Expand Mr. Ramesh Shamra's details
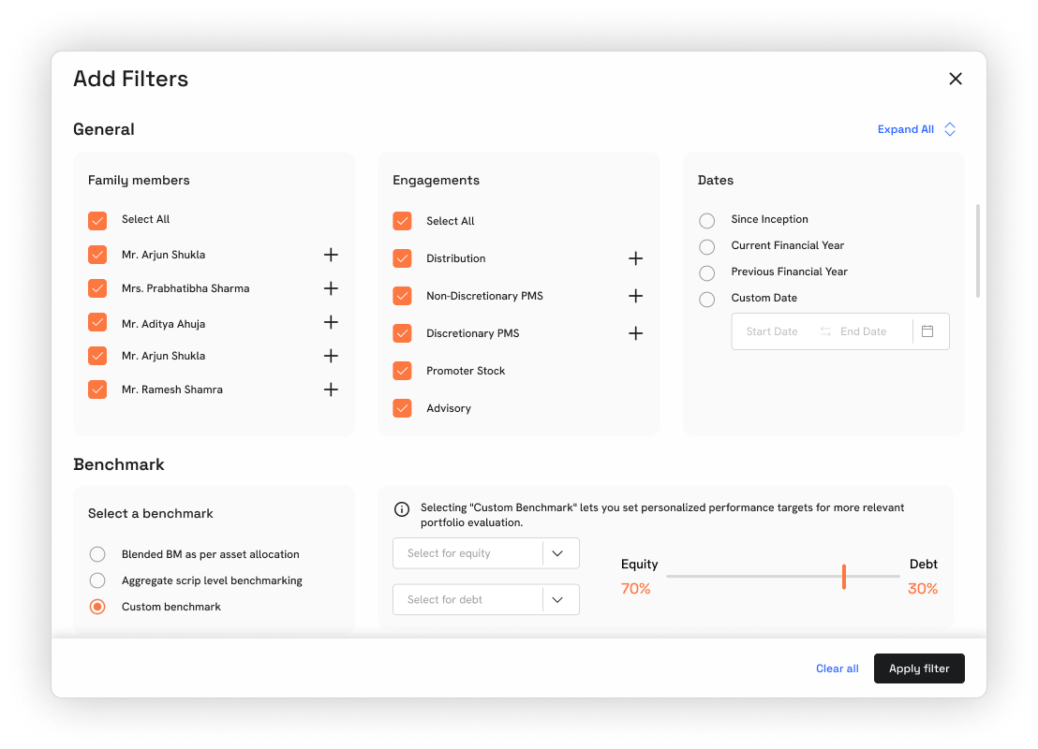The width and height of the screenshot is (1038, 749). tap(331, 389)
